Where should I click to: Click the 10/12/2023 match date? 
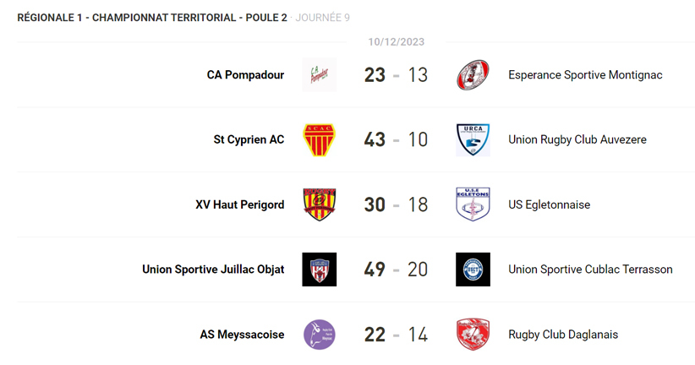click(396, 41)
